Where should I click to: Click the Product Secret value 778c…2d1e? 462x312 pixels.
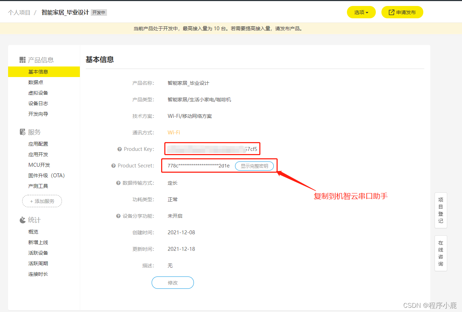pos(198,166)
